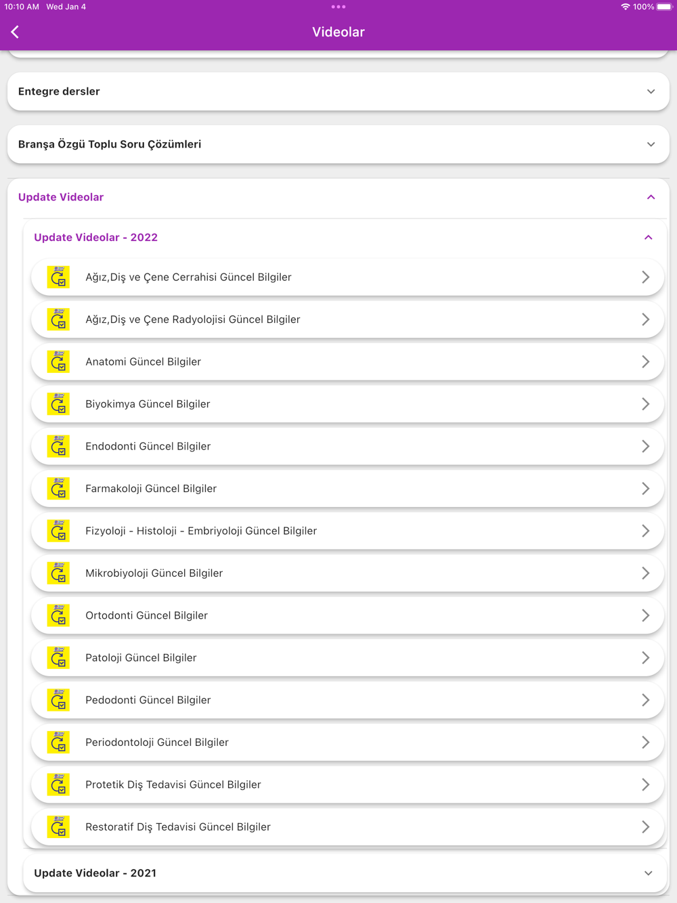
Task: Tap the back arrow in the header
Action: pos(15,32)
